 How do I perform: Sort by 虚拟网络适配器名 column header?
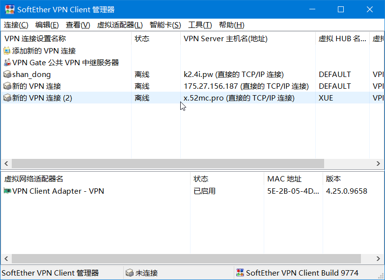(x=96, y=178)
